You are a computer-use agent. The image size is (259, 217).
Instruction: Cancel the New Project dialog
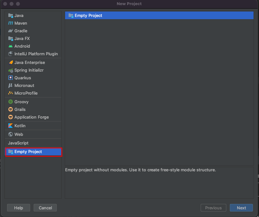[x=45, y=208]
